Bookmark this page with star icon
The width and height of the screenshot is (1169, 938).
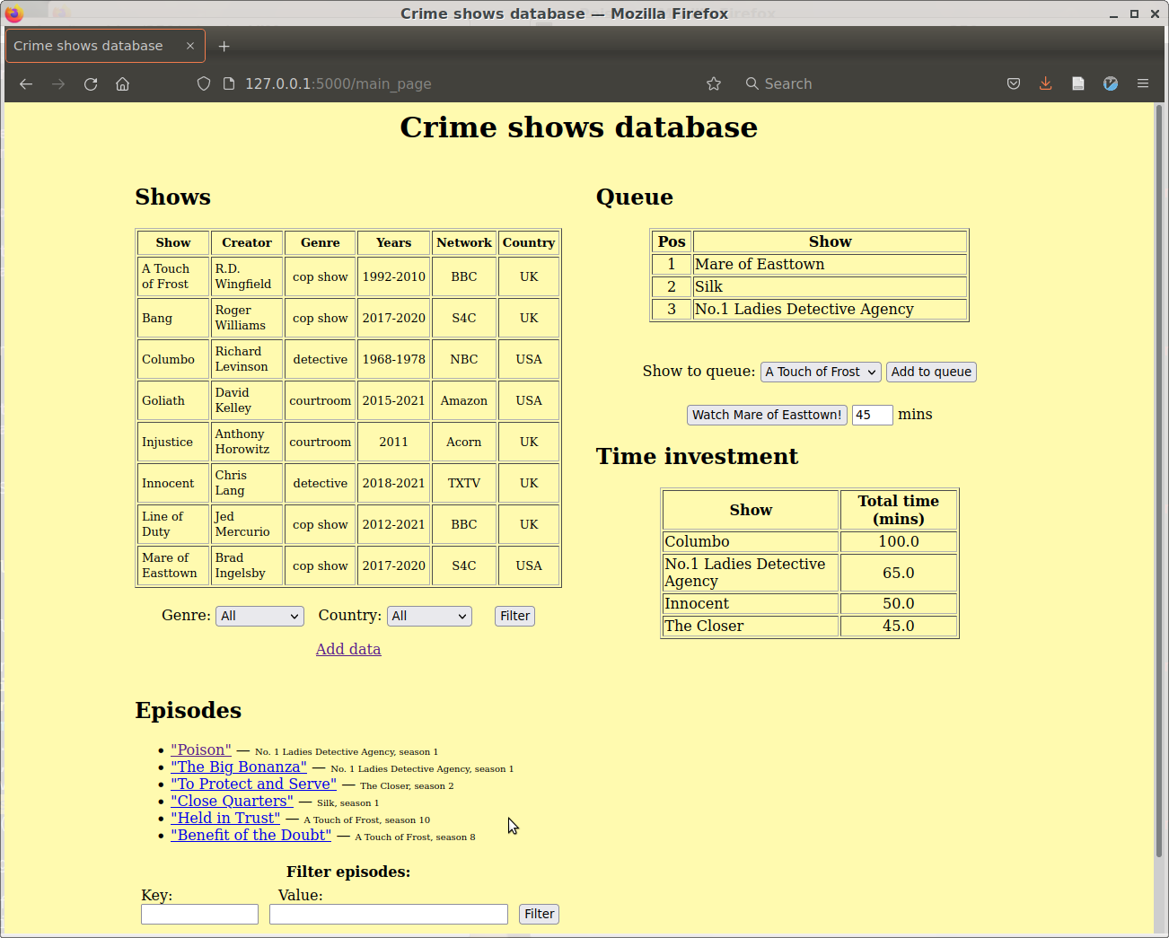pos(714,83)
